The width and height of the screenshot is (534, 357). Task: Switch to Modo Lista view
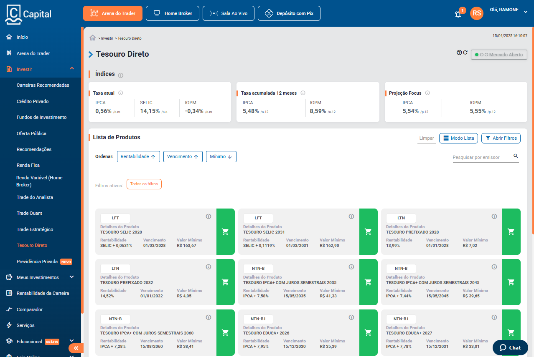(x=458, y=138)
